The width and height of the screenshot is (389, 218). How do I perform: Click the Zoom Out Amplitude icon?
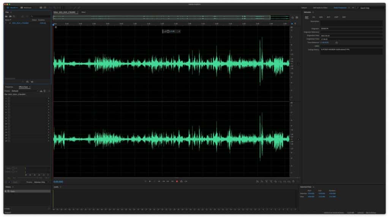coord(262,182)
